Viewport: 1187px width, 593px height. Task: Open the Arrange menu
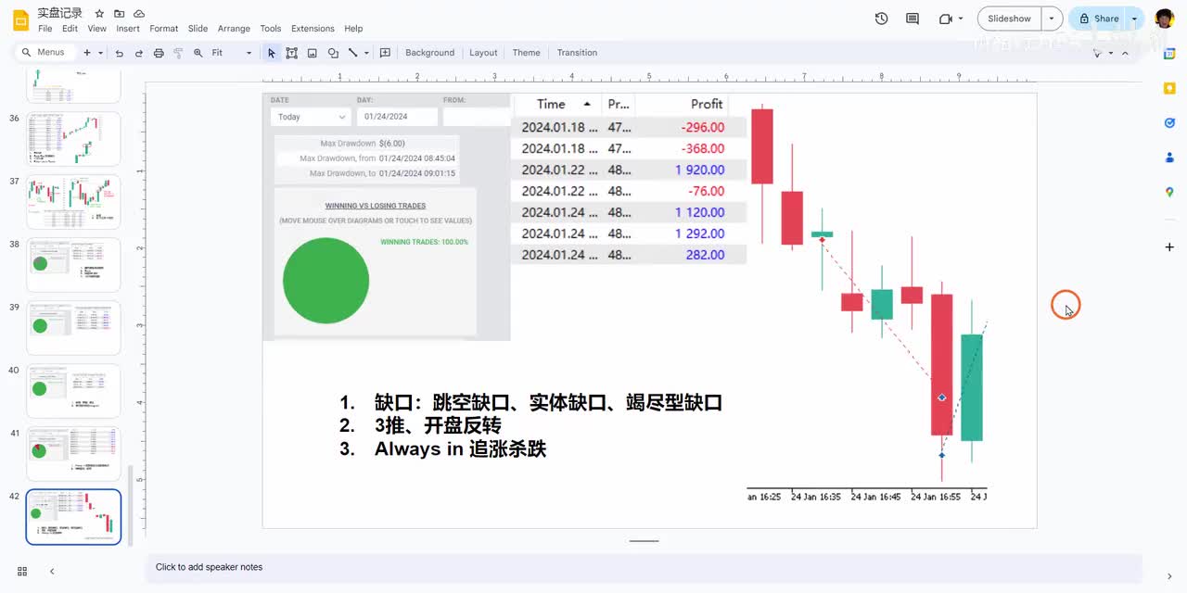click(x=234, y=29)
